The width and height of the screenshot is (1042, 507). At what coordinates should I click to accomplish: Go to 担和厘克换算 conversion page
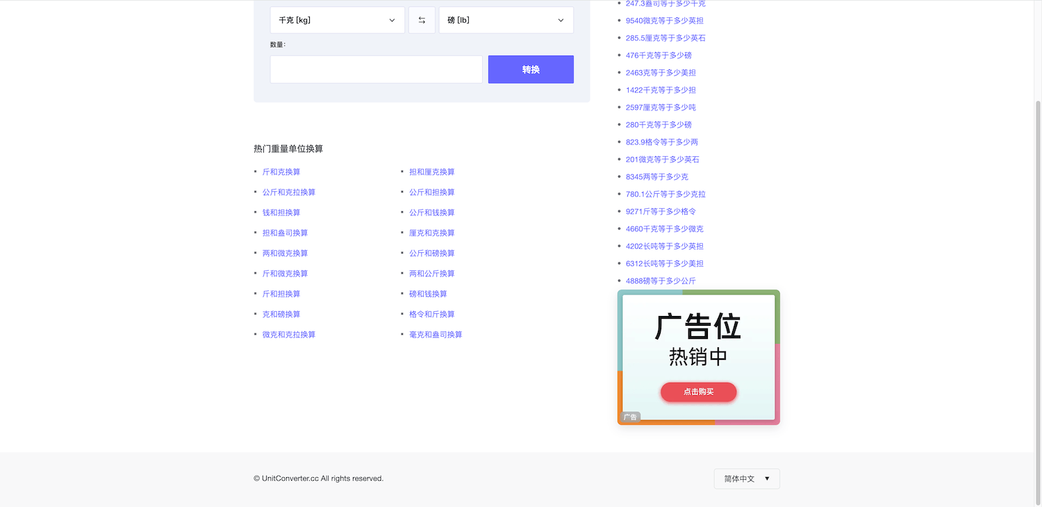432,172
